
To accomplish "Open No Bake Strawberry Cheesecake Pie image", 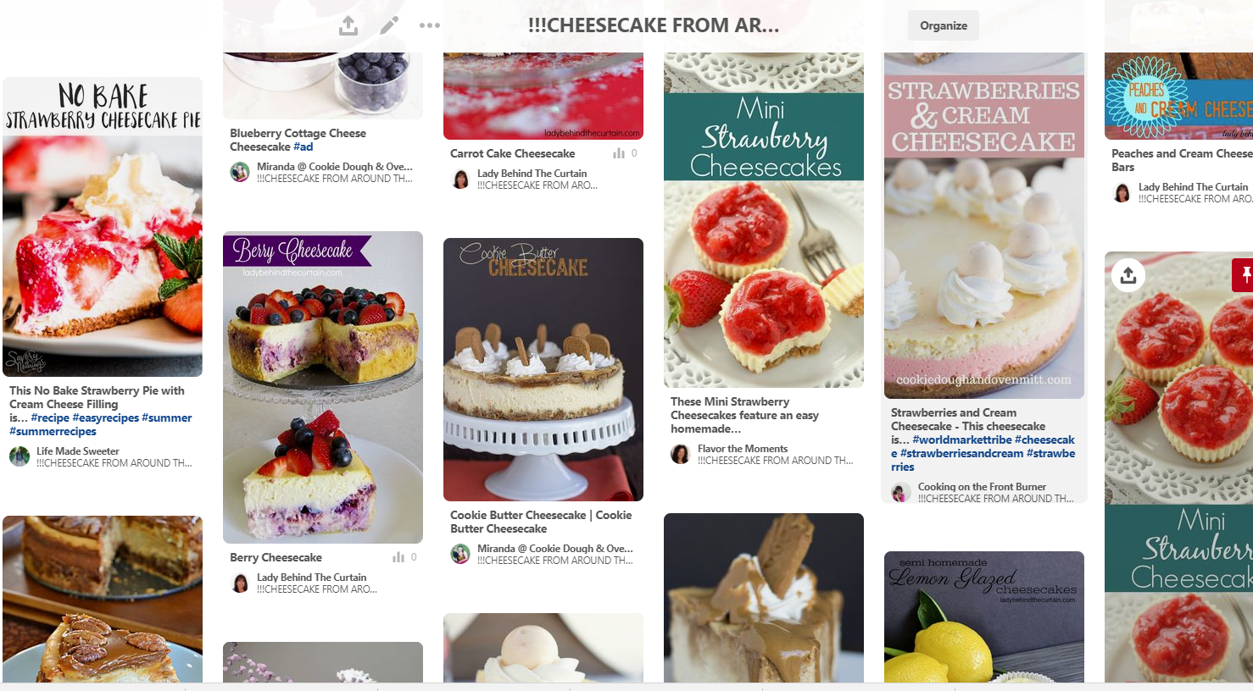I will (103, 227).
